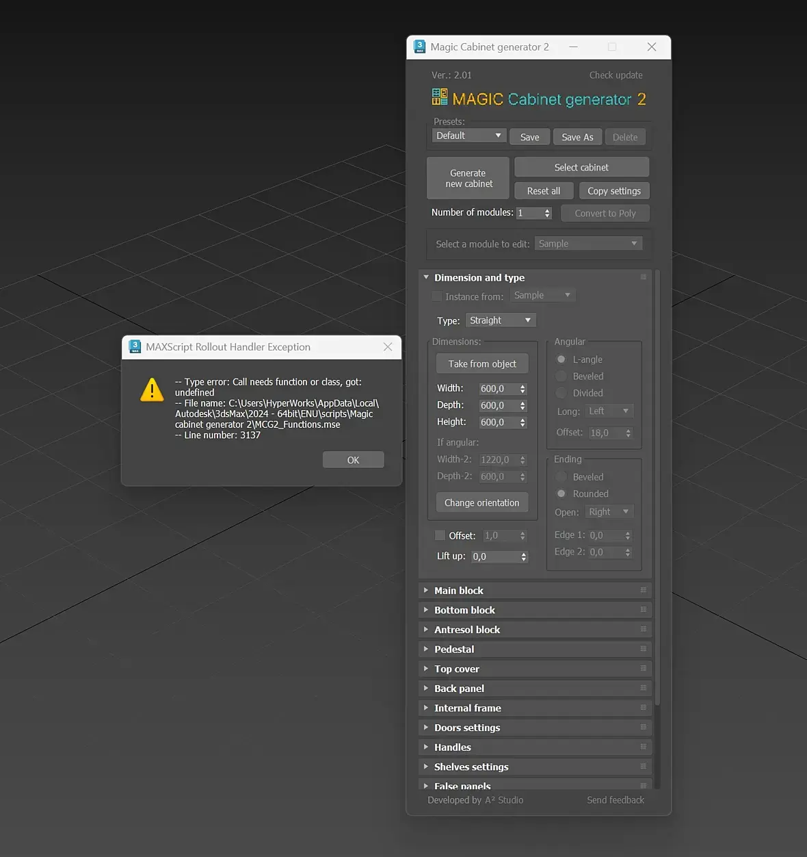The width and height of the screenshot is (807, 857).
Task: Open the Type Straight dropdown
Action: pos(501,320)
